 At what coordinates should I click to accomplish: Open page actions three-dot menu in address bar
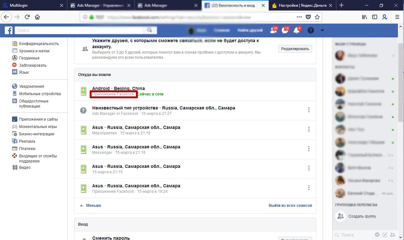point(299,17)
